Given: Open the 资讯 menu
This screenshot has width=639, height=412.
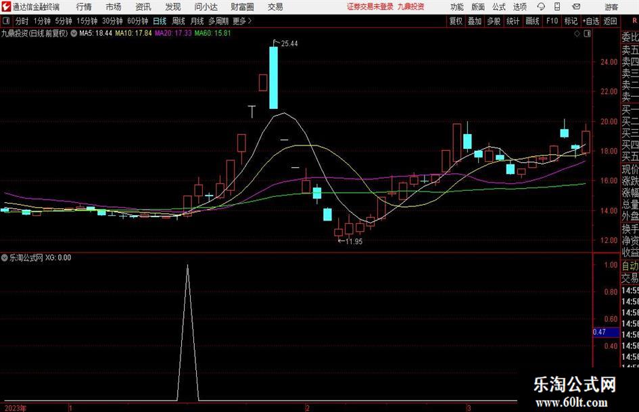Looking at the screenshot, I should pyautogui.click(x=143, y=7).
